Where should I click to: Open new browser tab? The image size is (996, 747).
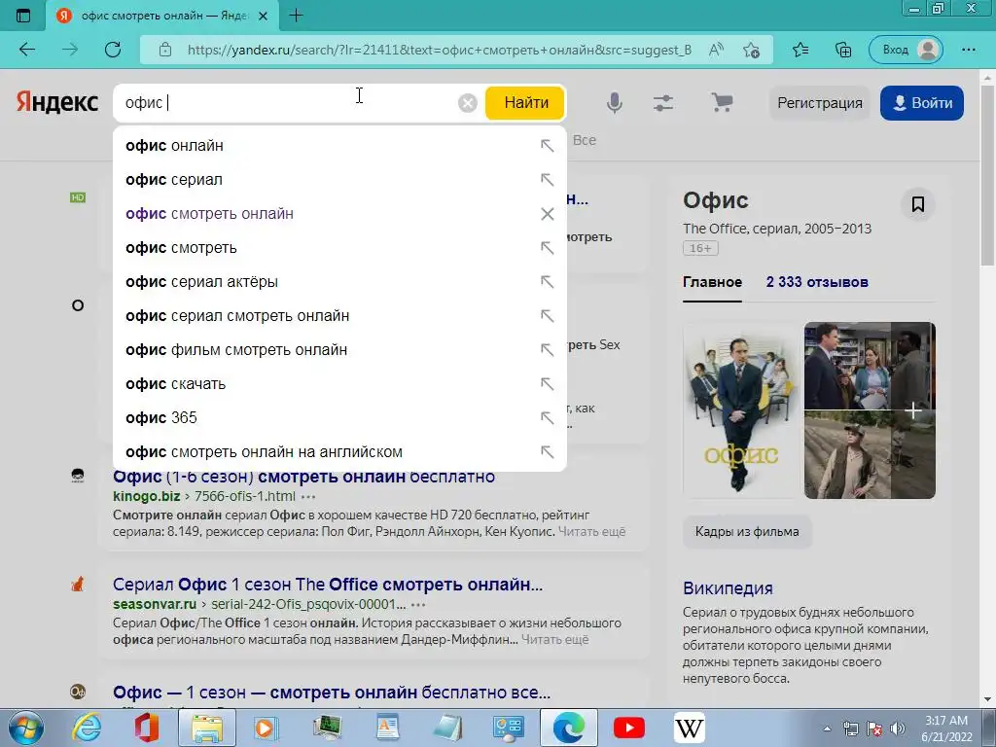pyautogui.click(x=296, y=16)
